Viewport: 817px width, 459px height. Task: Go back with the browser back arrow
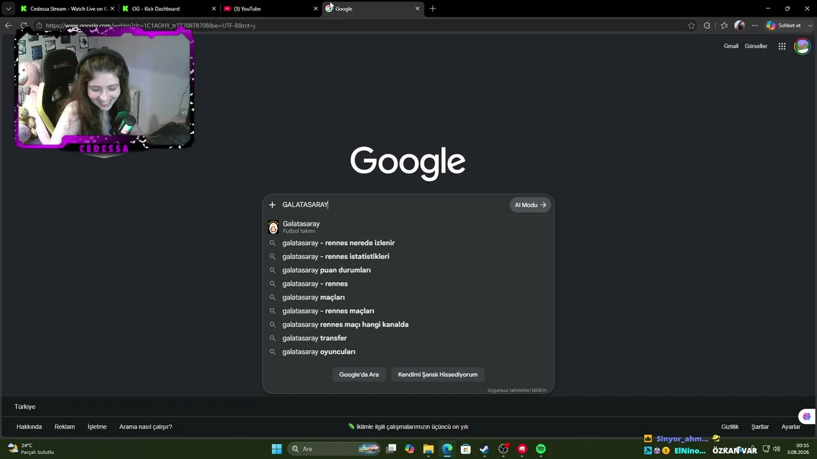(8, 25)
